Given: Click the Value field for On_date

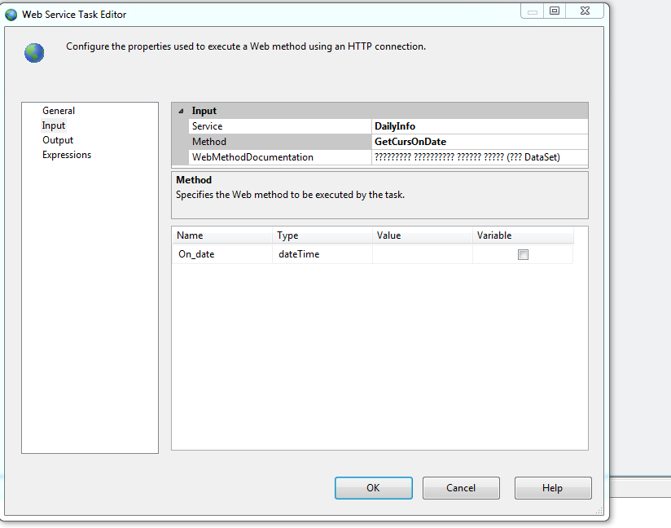Looking at the screenshot, I should coord(423,254).
